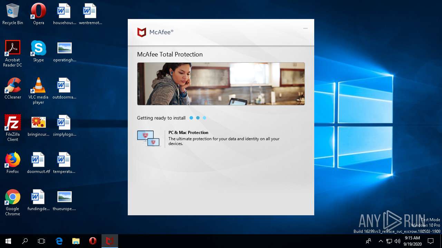Open the Recycle Bin desktop icon
Viewport: 442px width, 248px height.
13,14
